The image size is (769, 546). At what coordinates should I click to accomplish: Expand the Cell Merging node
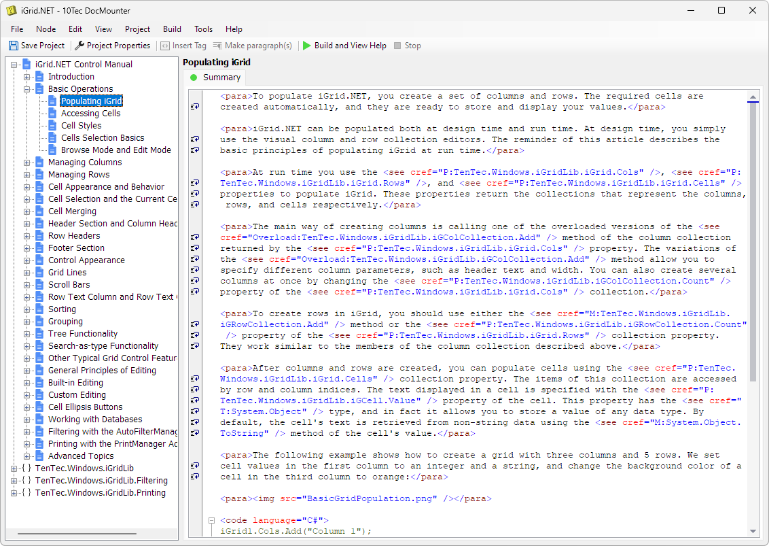(x=27, y=211)
